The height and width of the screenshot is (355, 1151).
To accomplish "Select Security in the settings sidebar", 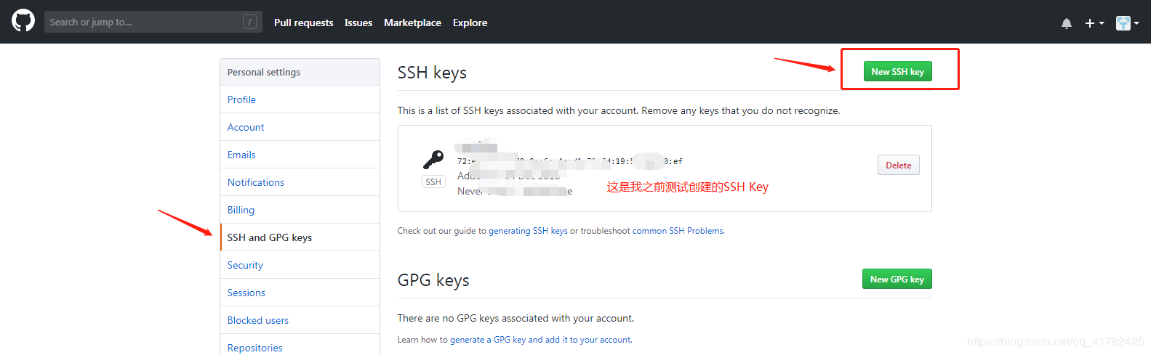I will pyautogui.click(x=245, y=265).
